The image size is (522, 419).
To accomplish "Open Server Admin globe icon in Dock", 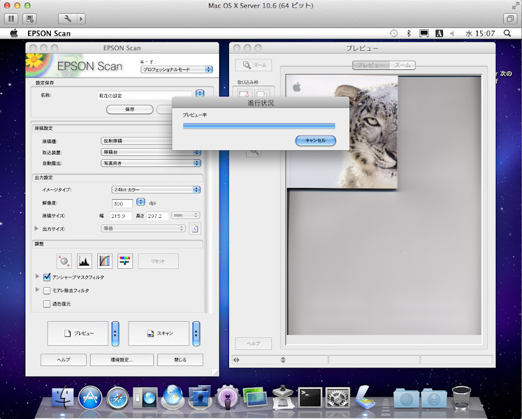I will point(172,397).
